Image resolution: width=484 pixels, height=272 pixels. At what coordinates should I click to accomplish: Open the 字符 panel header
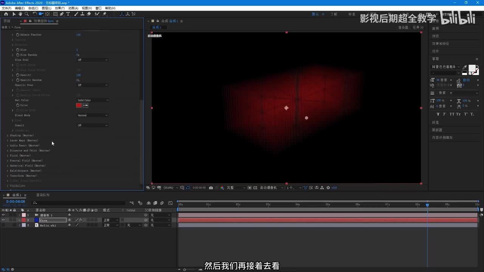[x=436, y=59]
